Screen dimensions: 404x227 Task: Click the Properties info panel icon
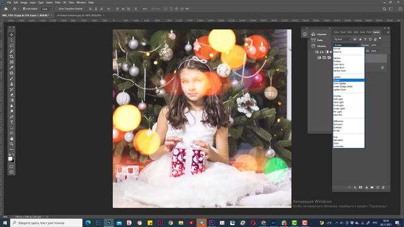[305, 34]
